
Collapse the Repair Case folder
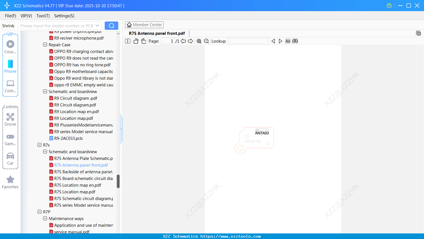click(45, 45)
